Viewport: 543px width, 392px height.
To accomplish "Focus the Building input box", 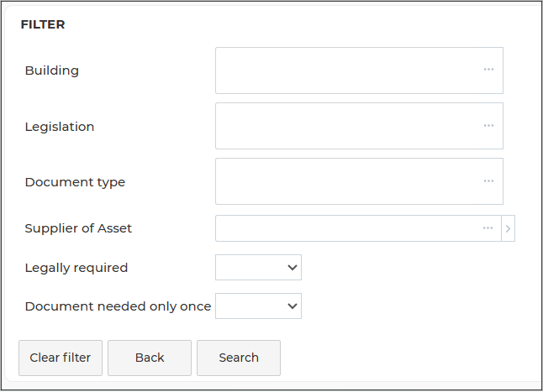I will point(359,71).
